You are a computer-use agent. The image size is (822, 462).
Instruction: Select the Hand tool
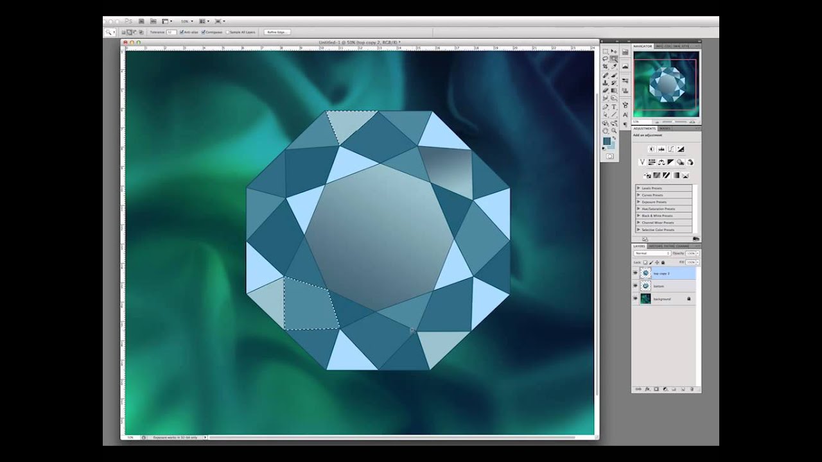coord(605,131)
